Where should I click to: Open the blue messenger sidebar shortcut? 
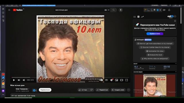(x=3, y=78)
